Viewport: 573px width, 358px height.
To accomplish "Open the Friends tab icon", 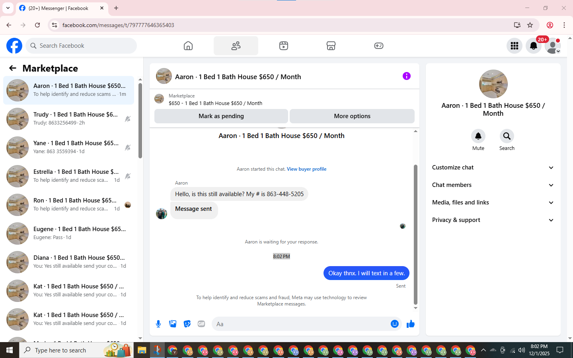I will pos(236,46).
